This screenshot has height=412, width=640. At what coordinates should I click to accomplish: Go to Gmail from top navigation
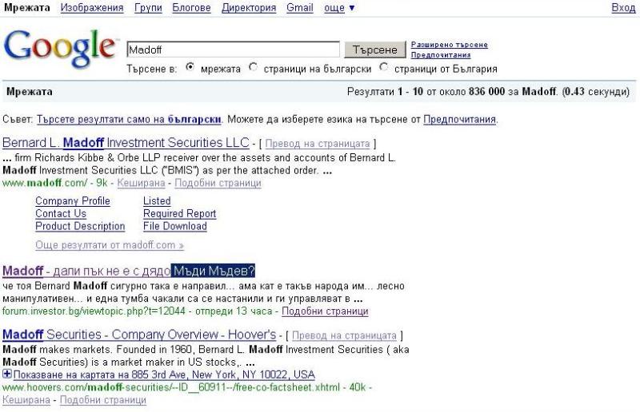(300, 8)
